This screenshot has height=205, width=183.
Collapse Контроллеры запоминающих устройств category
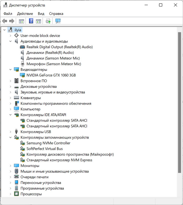(10, 137)
